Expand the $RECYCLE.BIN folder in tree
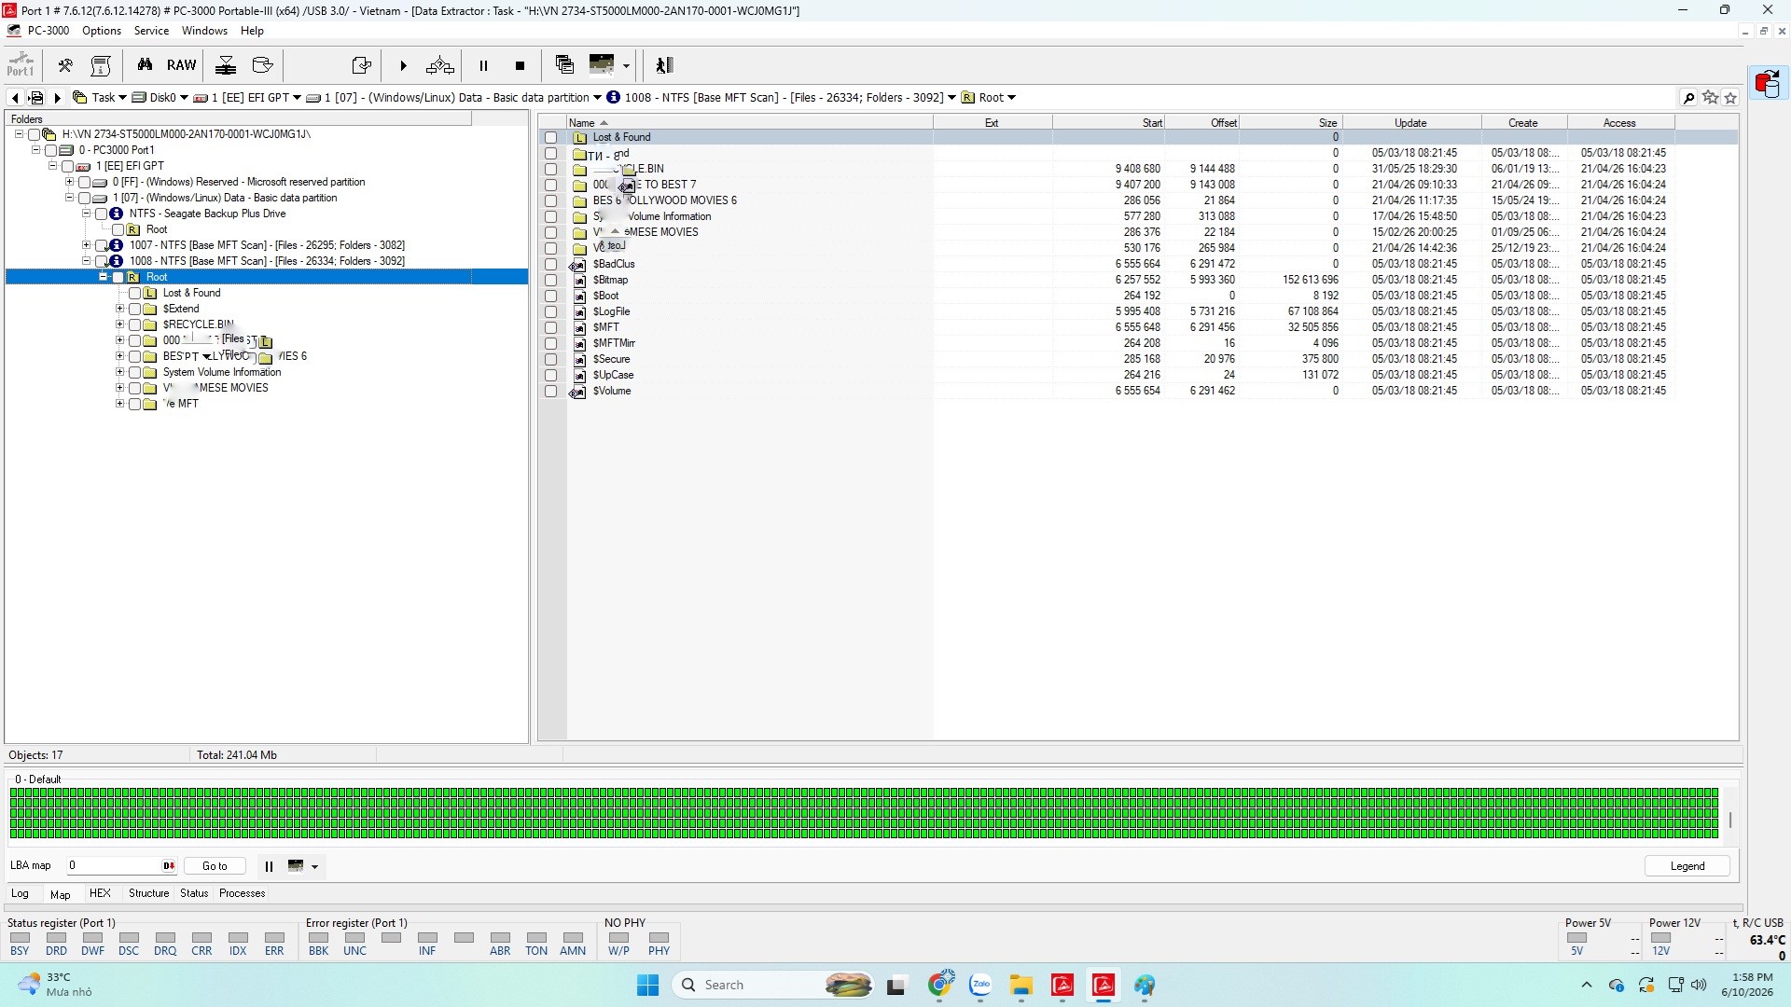Screen dimensions: 1791x1007 tap(119, 324)
